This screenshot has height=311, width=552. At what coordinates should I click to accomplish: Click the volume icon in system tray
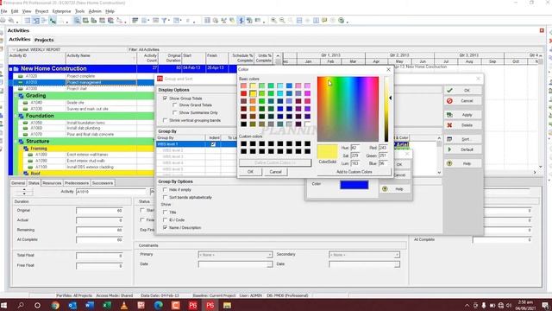(509, 305)
